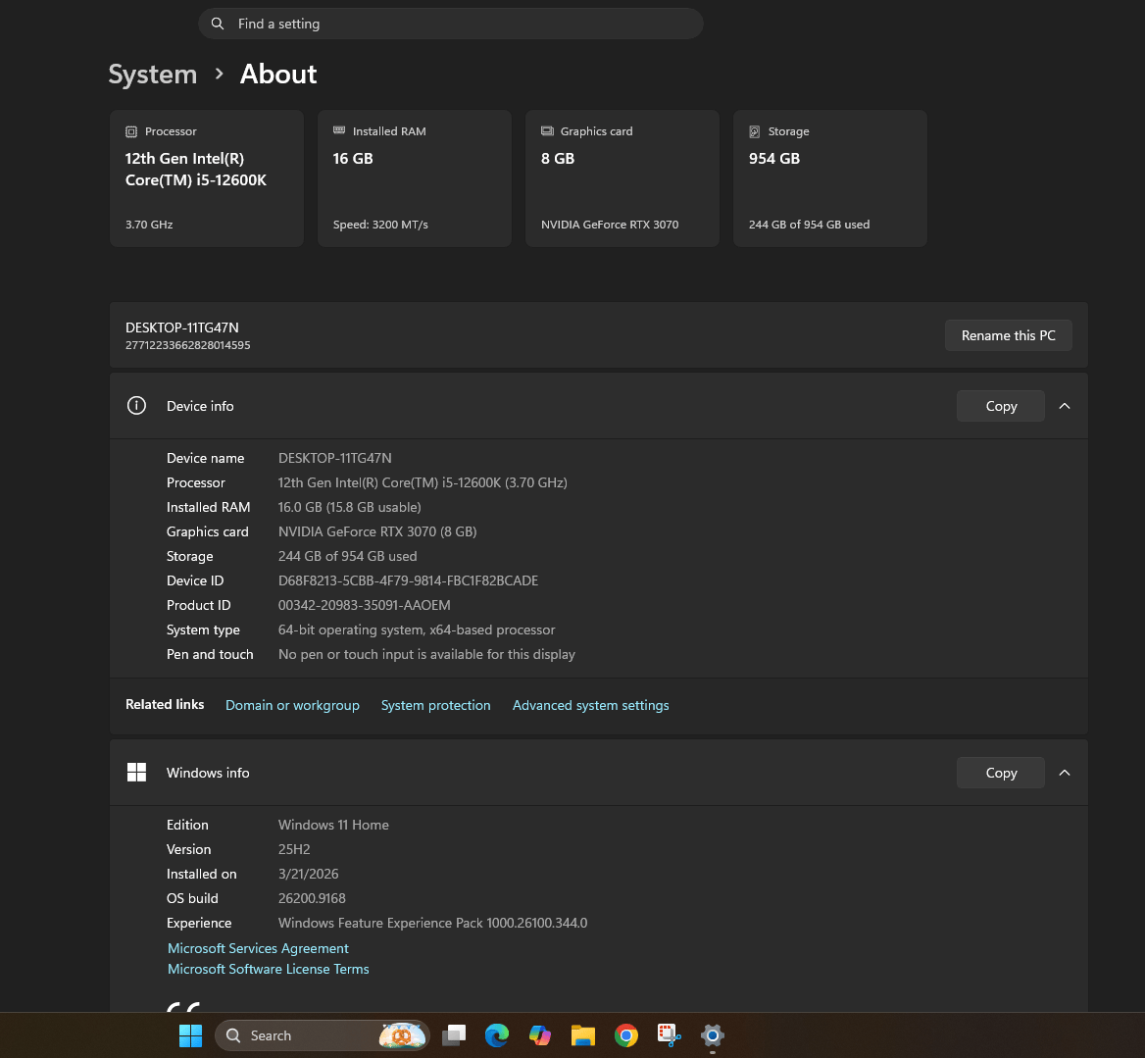Click Product ID value 00342-20983-35091-AAOEM
The width and height of the screenshot is (1145, 1058).
pos(365,605)
